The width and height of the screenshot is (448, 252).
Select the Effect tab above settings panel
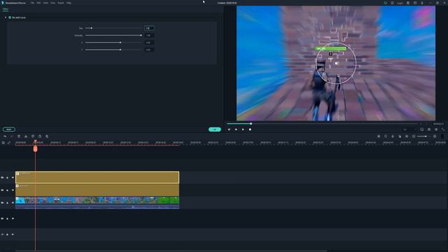coord(6,9)
